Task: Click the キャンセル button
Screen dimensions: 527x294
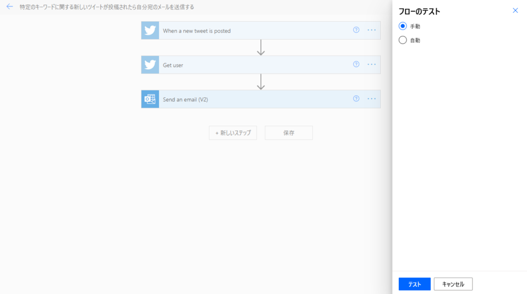Action: coord(453,284)
